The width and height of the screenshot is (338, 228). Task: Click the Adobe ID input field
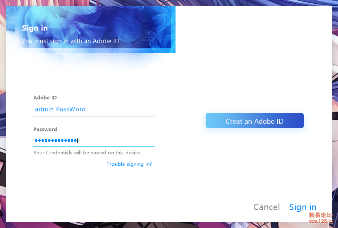94,109
